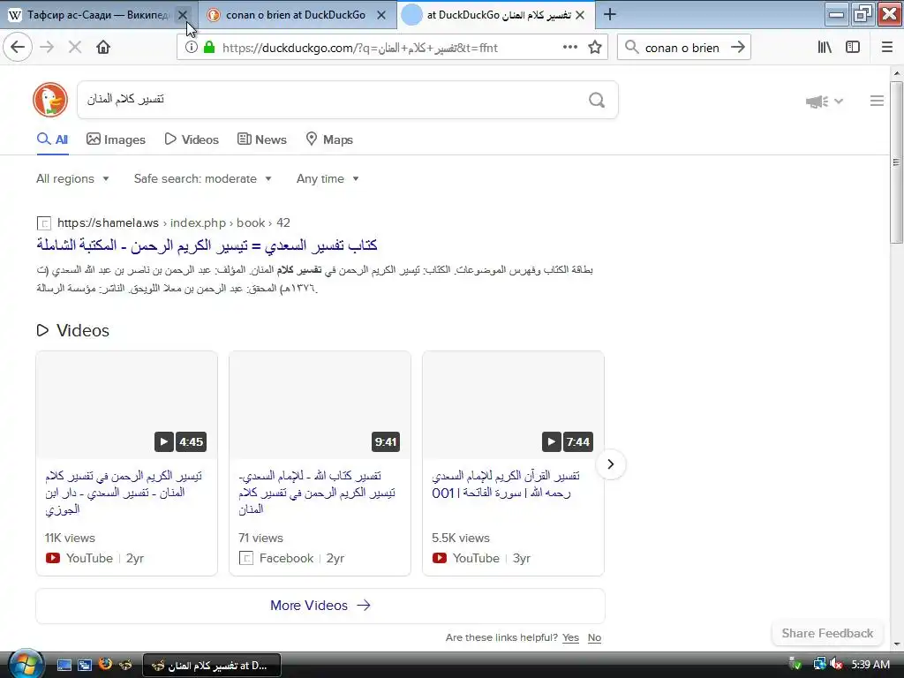Viewport: 904px width, 678px height.
Task: Click the 9:41 video thumbnail
Action: point(320,404)
